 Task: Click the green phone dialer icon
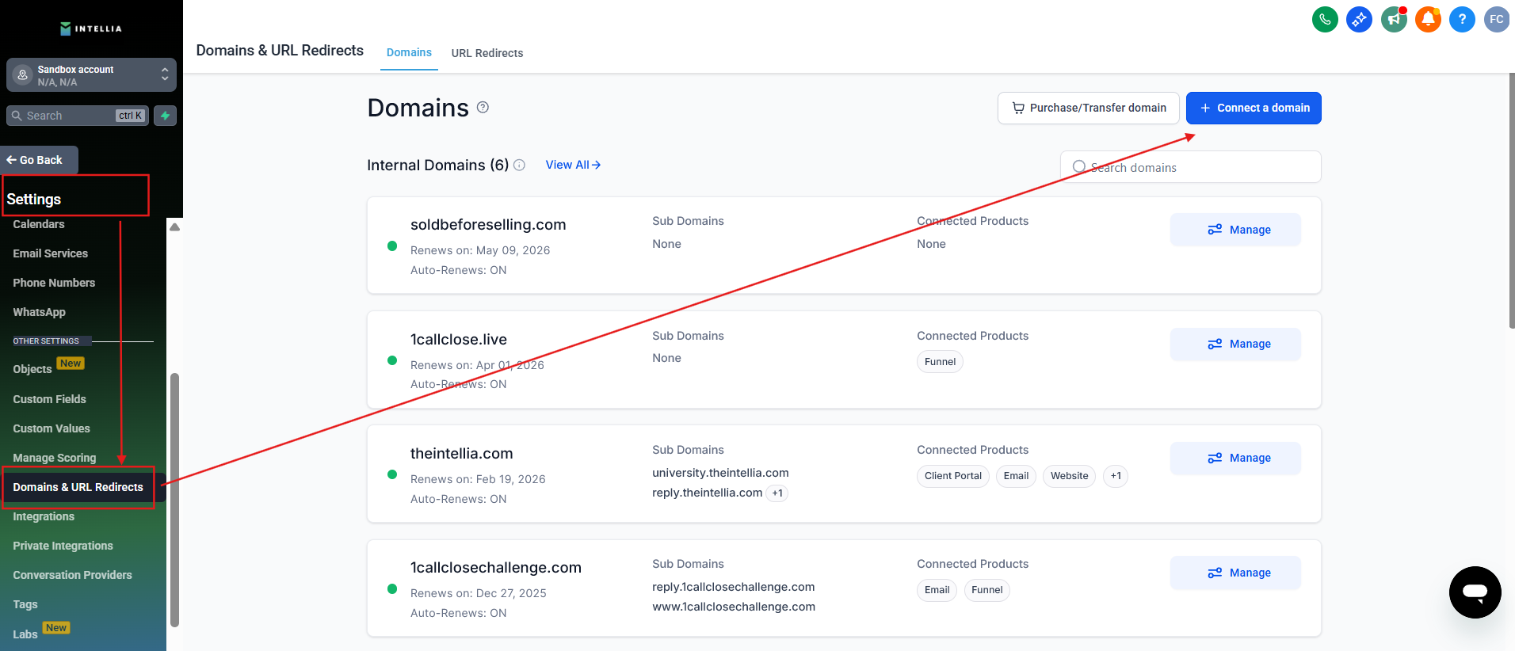(1325, 19)
